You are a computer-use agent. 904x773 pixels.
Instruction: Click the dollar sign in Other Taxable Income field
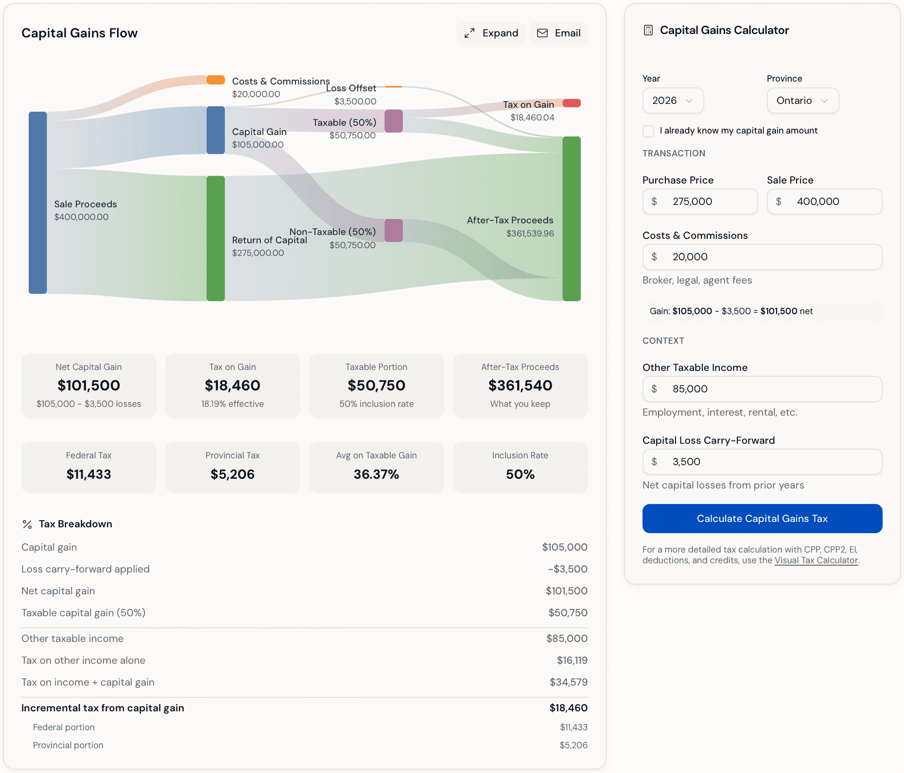click(654, 389)
